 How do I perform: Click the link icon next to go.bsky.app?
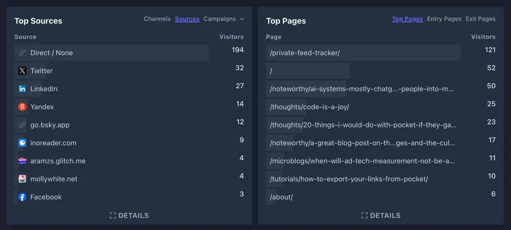click(22, 124)
